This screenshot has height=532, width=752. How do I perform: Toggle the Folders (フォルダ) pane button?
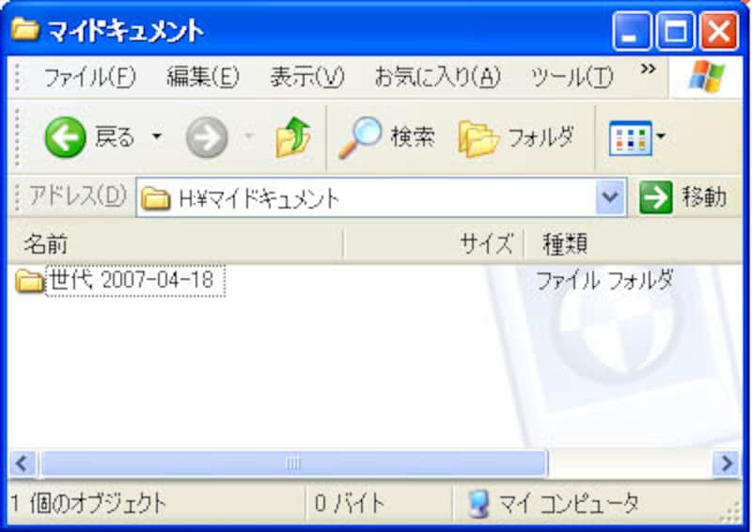pyautogui.click(x=516, y=138)
